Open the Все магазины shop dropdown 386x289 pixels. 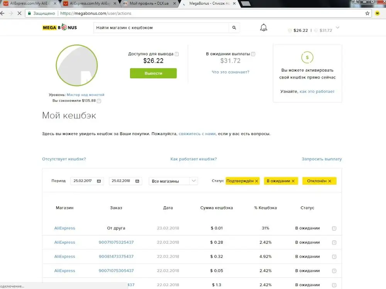click(173, 181)
